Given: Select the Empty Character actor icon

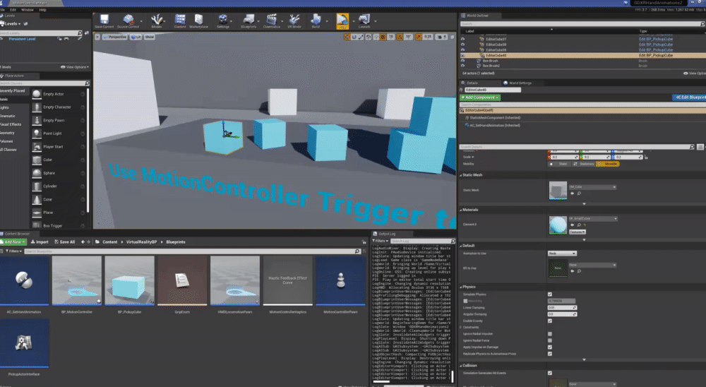Looking at the screenshot, I should click(37, 107).
